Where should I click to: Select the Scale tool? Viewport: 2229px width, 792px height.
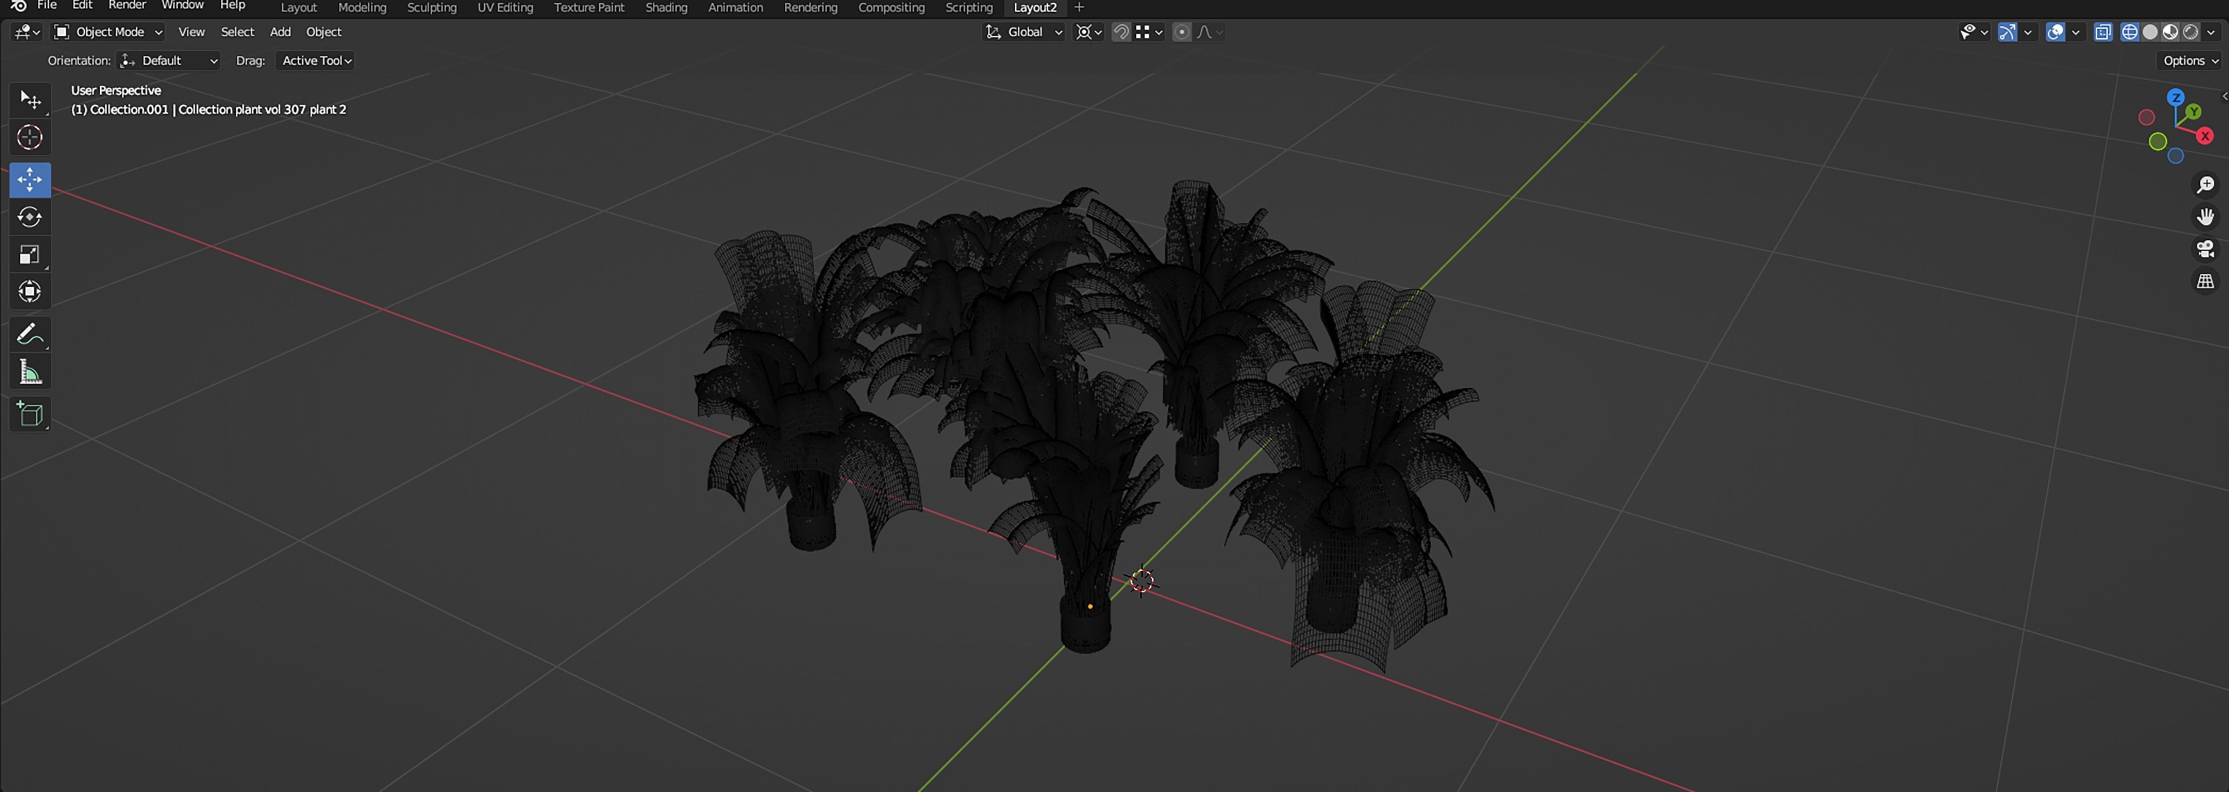tap(30, 254)
